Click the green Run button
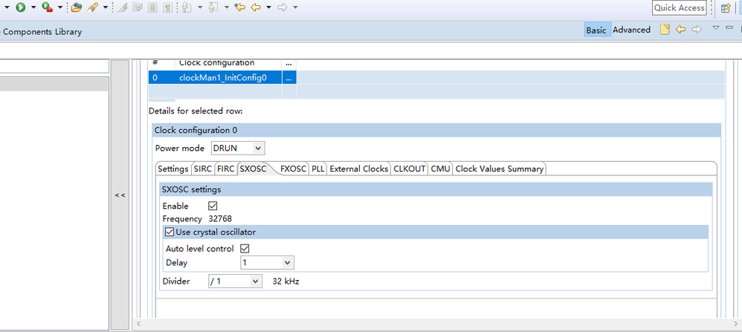Viewport: 742px width, 332px height. (20, 7)
